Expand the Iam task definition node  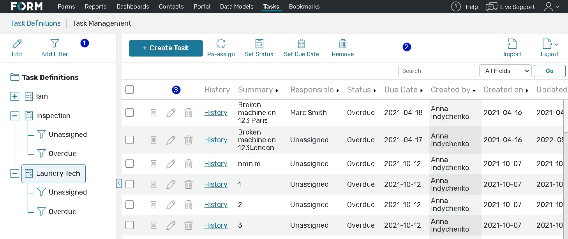pos(15,96)
